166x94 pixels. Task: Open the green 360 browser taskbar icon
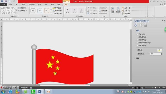(x=25, y=92)
